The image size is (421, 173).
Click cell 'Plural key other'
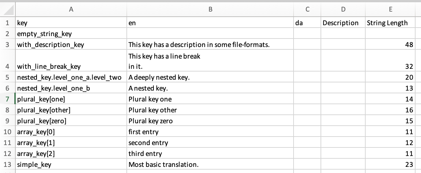pos(210,110)
